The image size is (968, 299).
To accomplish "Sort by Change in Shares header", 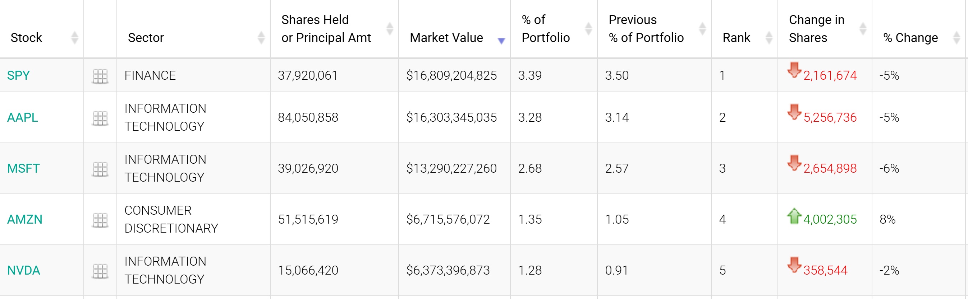I will [x=863, y=28].
